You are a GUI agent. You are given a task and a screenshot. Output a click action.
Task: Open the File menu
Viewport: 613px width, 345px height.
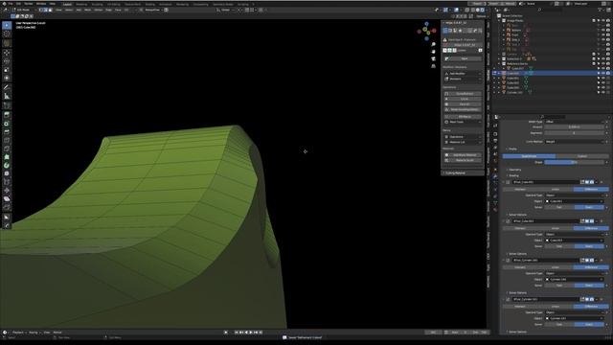click(11, 4)
